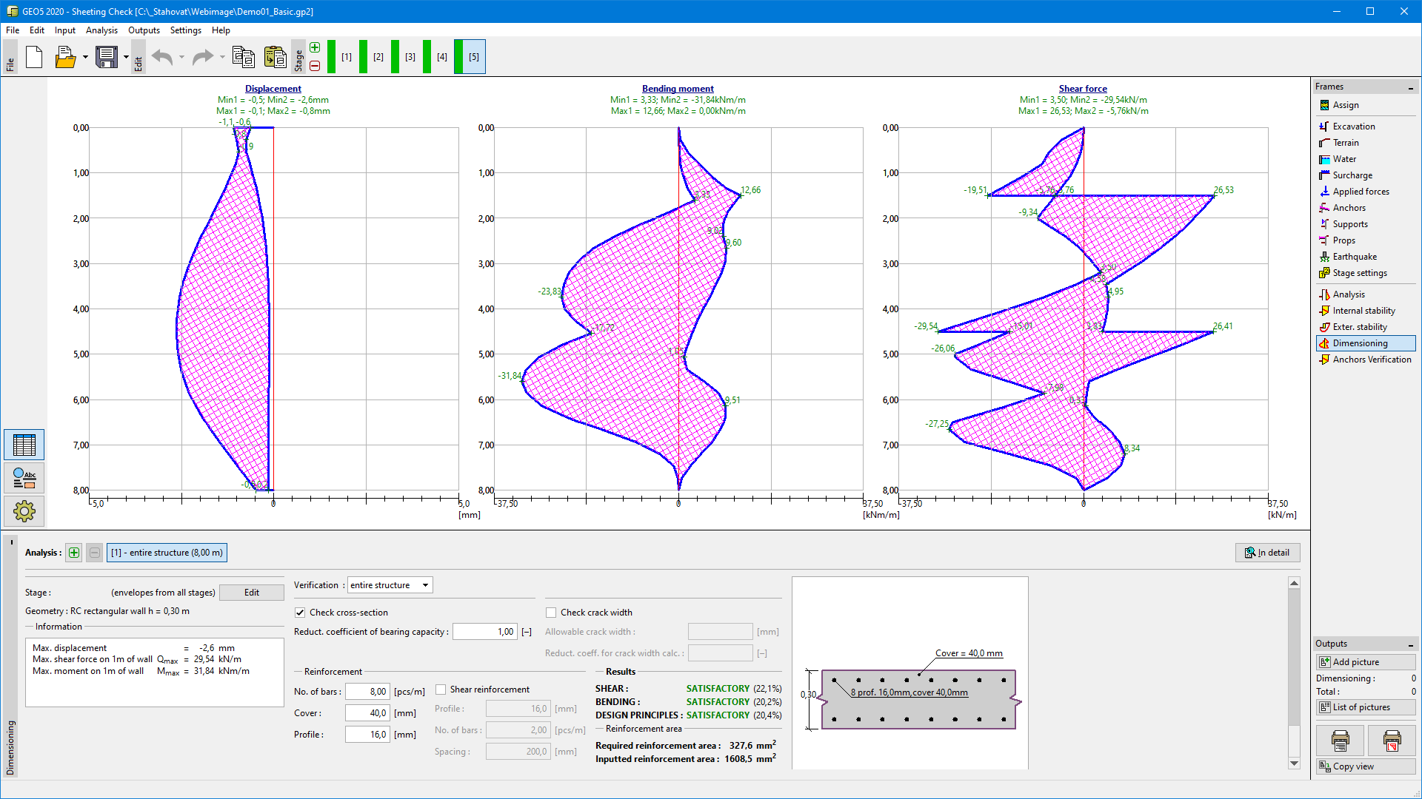Toggle the Check cross-section checkbox

click(x=301, y=612)
